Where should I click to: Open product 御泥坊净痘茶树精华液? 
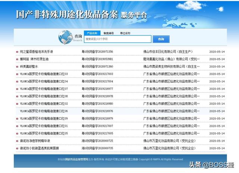click(x=35, y=141)
